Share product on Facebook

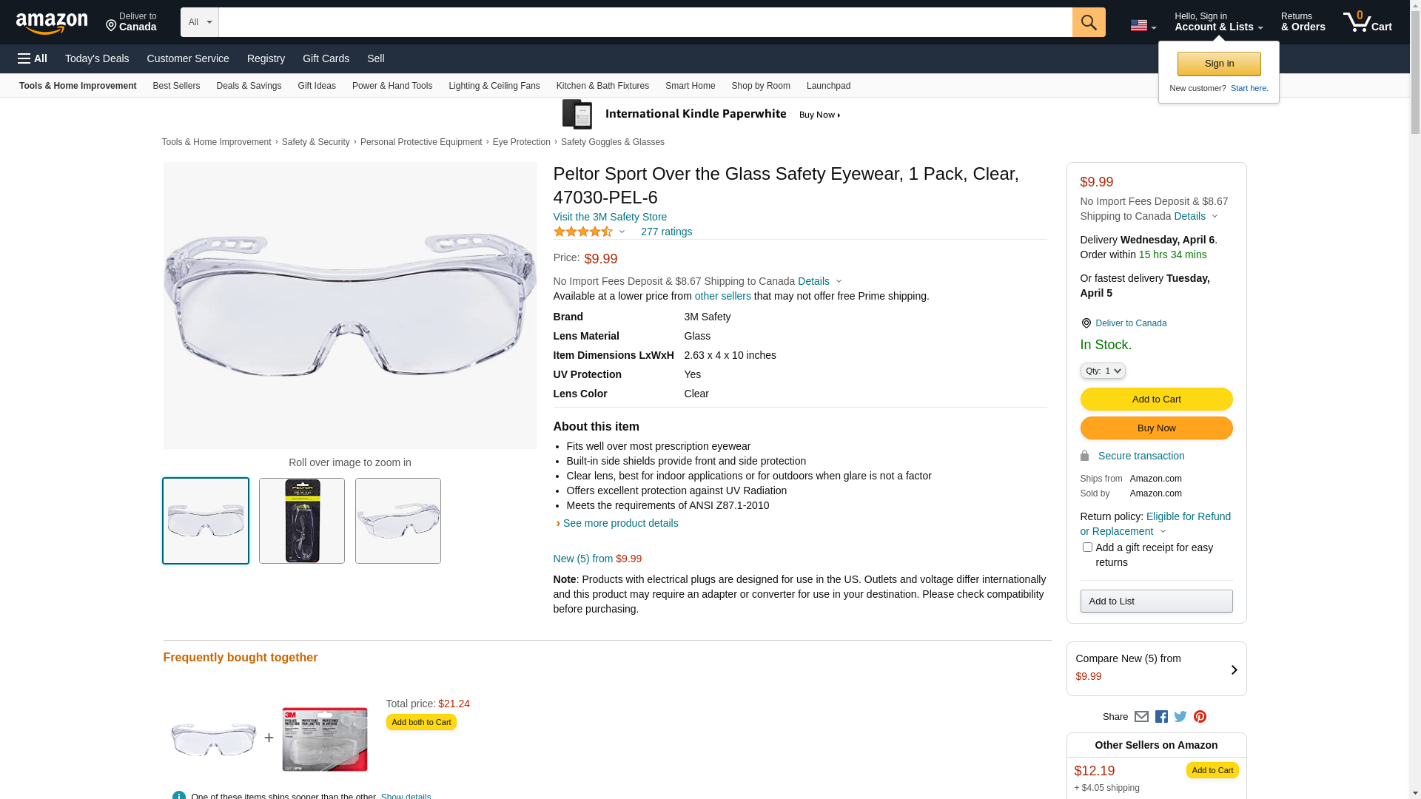tap(1161, 717)
